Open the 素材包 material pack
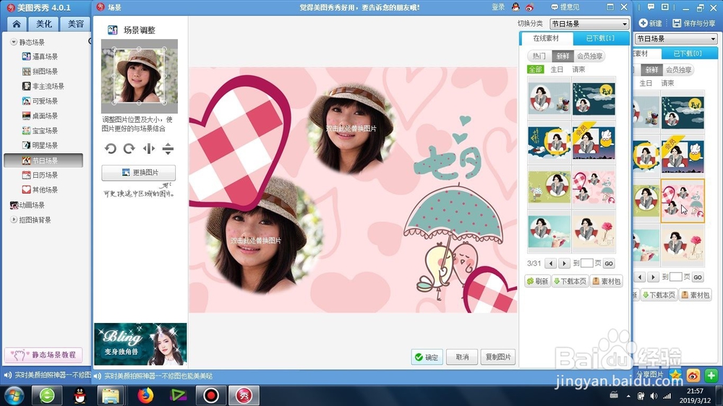The height and width of the screenshot is (406, 723). click(607, 281)
